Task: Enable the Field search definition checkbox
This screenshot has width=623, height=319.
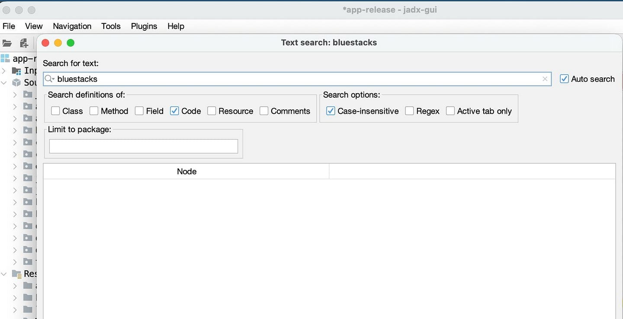Action: click(x=139, y=111)
